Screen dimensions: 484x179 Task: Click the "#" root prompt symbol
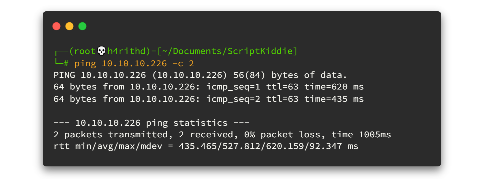[x=66, y=63]
